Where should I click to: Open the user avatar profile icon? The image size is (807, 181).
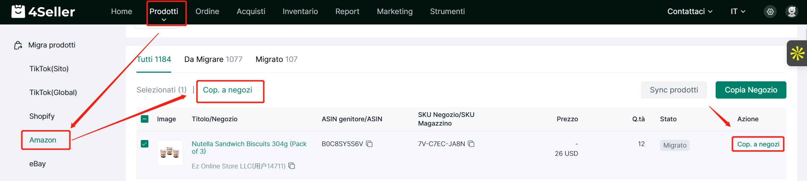(x=792, y=12)
